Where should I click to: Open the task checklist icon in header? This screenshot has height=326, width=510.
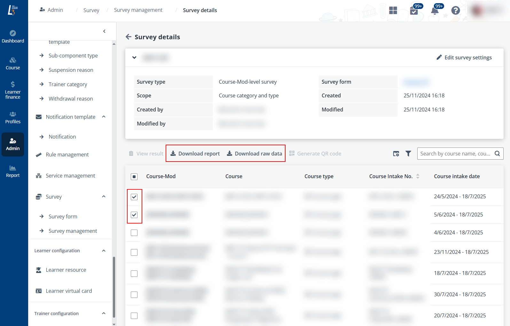(x=414, y=11)
